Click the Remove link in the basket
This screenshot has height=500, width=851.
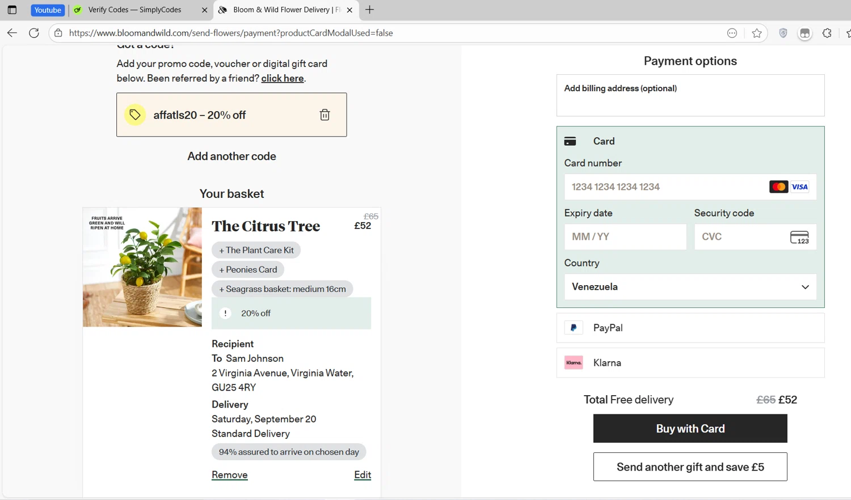click(229, 475)
